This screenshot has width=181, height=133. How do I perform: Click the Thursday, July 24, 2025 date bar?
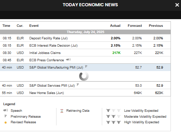point(85,32)
